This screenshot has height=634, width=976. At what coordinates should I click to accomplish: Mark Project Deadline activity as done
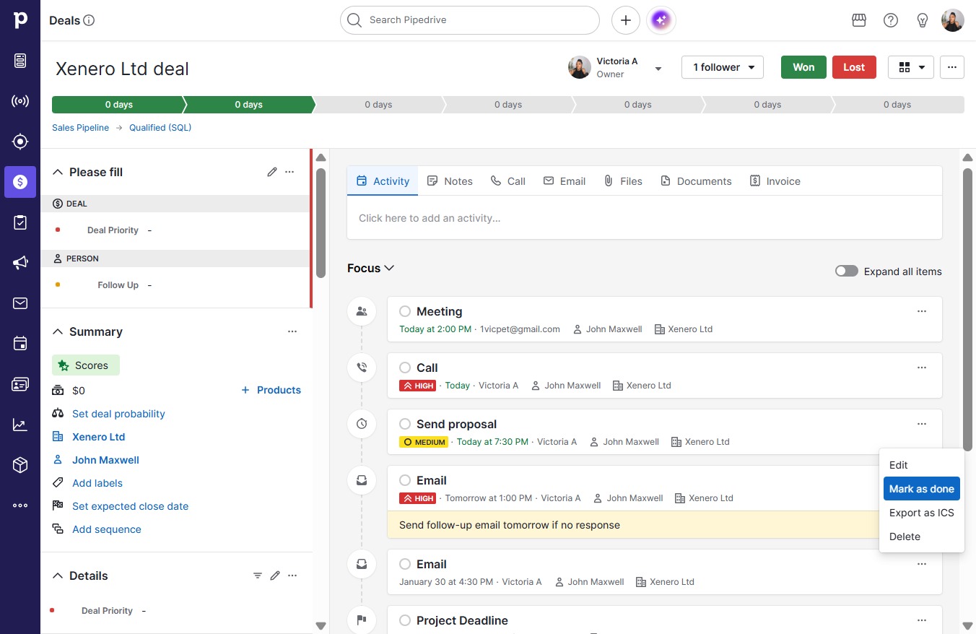point(405,620)
